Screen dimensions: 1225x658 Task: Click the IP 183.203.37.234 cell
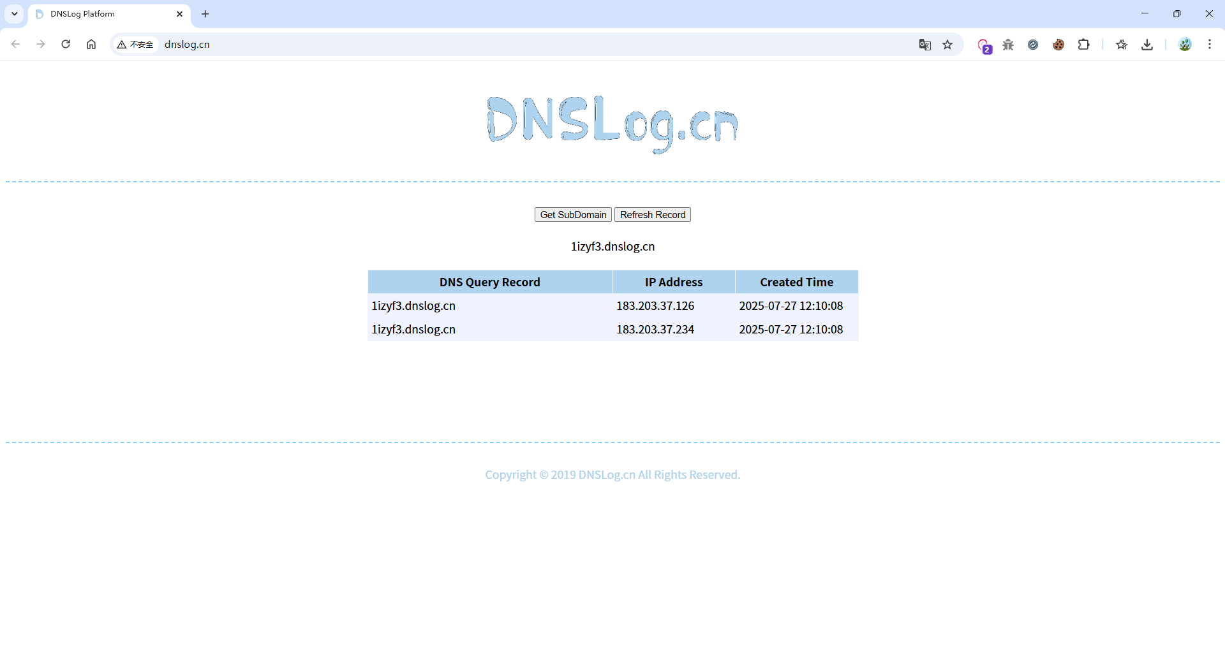pos(674,329)
